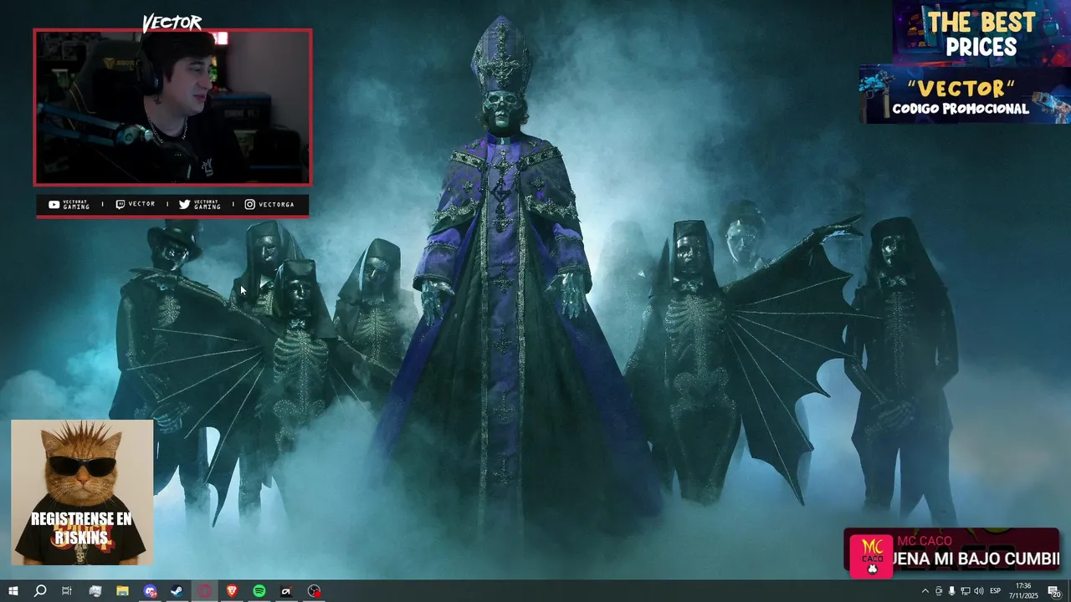Click the sunglasses cat image
This screenshot has height=602, width=1071.
coord(82,492)
